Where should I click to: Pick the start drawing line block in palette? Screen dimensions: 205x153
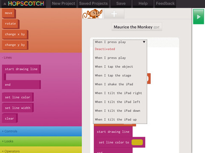21,69
